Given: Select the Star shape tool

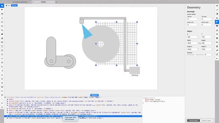Looking at the screenshot, I should [2, 83].
